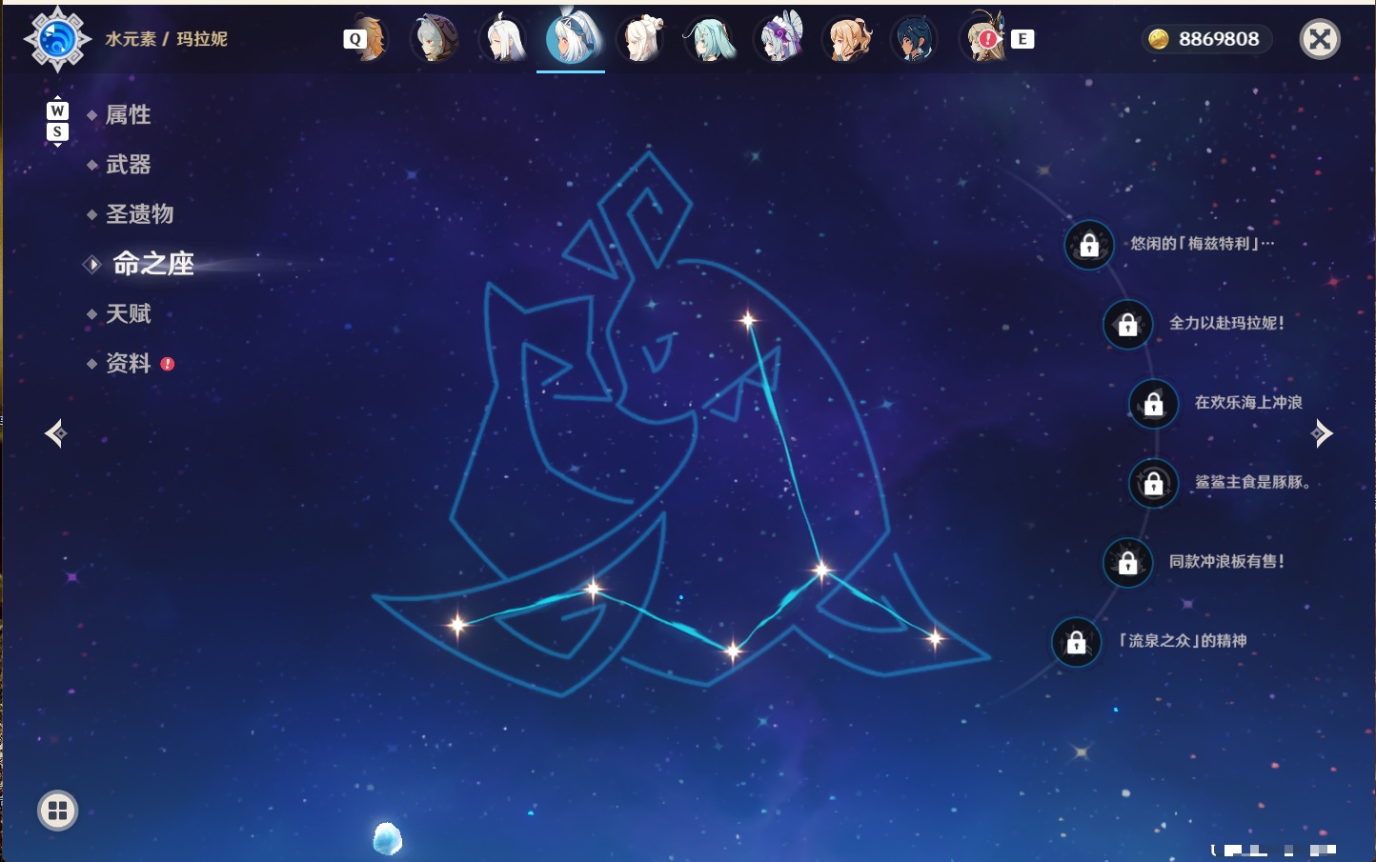Click the locked 悠闲的「梅兹特利」 constellation icon
This screenshot has height=862, width=1376.
pos(1088,245)
